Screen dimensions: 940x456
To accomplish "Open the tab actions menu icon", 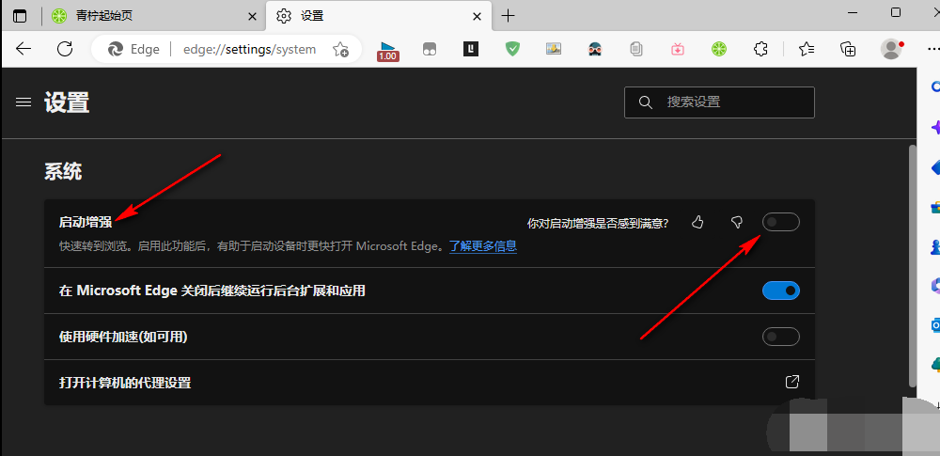I will click(20, 16).
